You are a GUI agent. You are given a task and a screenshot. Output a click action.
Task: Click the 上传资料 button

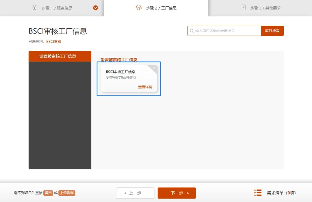67,193
